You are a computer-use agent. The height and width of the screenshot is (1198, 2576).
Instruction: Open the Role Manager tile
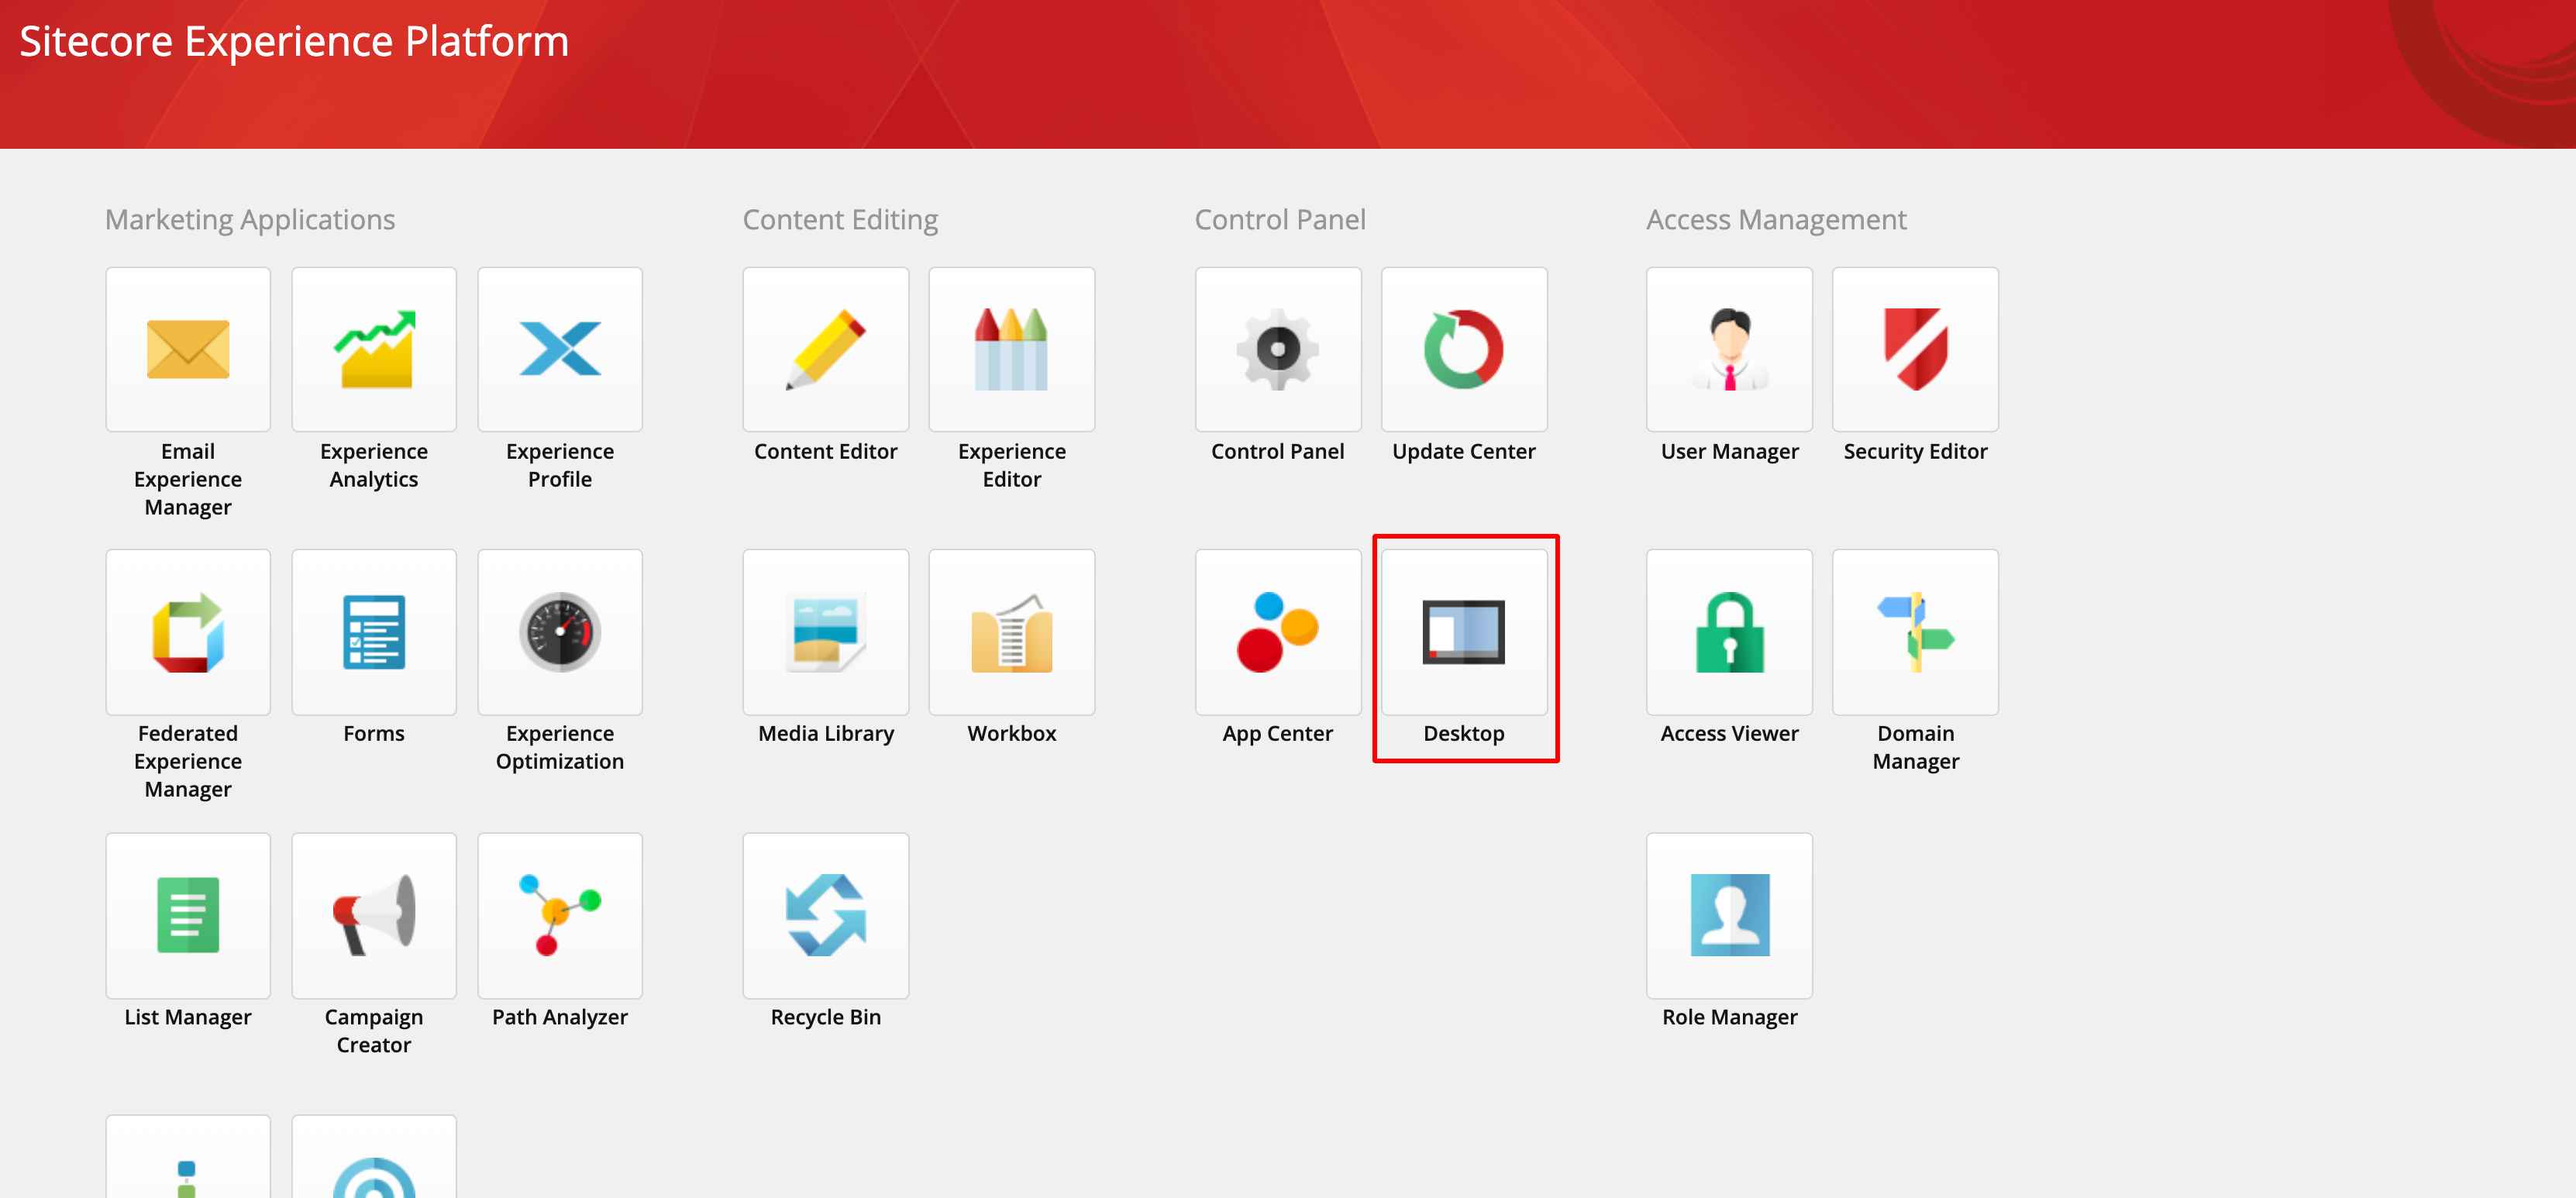click(x=1730, y=915)
